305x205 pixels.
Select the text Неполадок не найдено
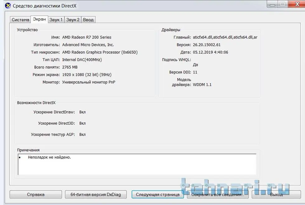49,157
